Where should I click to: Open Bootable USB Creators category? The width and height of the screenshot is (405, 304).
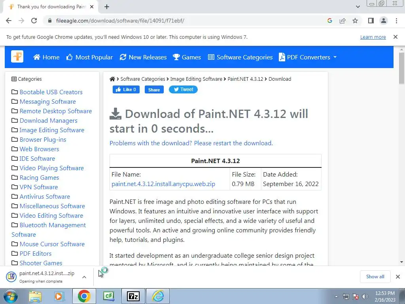(51, 92)
